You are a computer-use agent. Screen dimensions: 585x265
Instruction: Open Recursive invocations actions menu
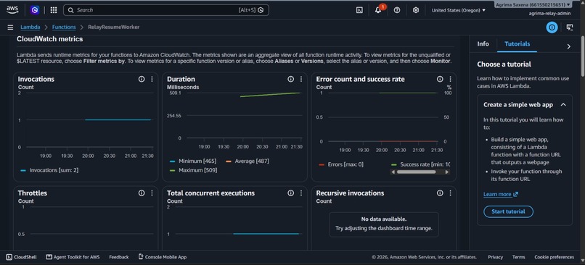pos(450,193)
